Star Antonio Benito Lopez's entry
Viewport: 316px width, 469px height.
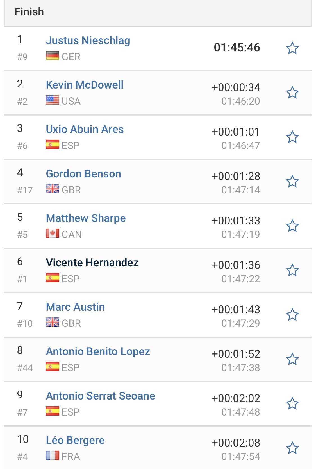point(292,359)
